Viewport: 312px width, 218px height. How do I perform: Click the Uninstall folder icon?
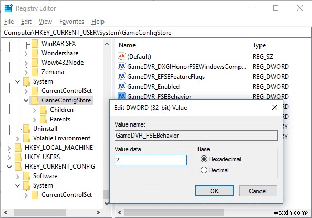26,129
